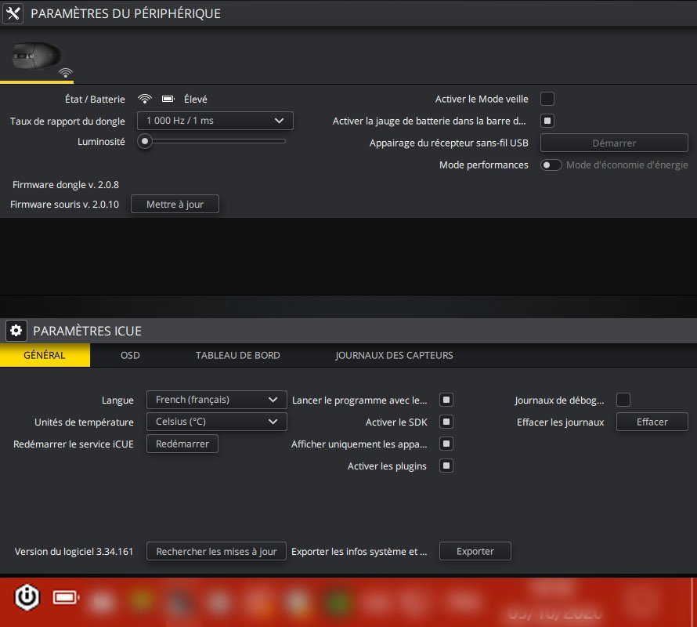Switch to the OSD tab
The width and height of the screenshot is (697, 627).
pos(130,355)
